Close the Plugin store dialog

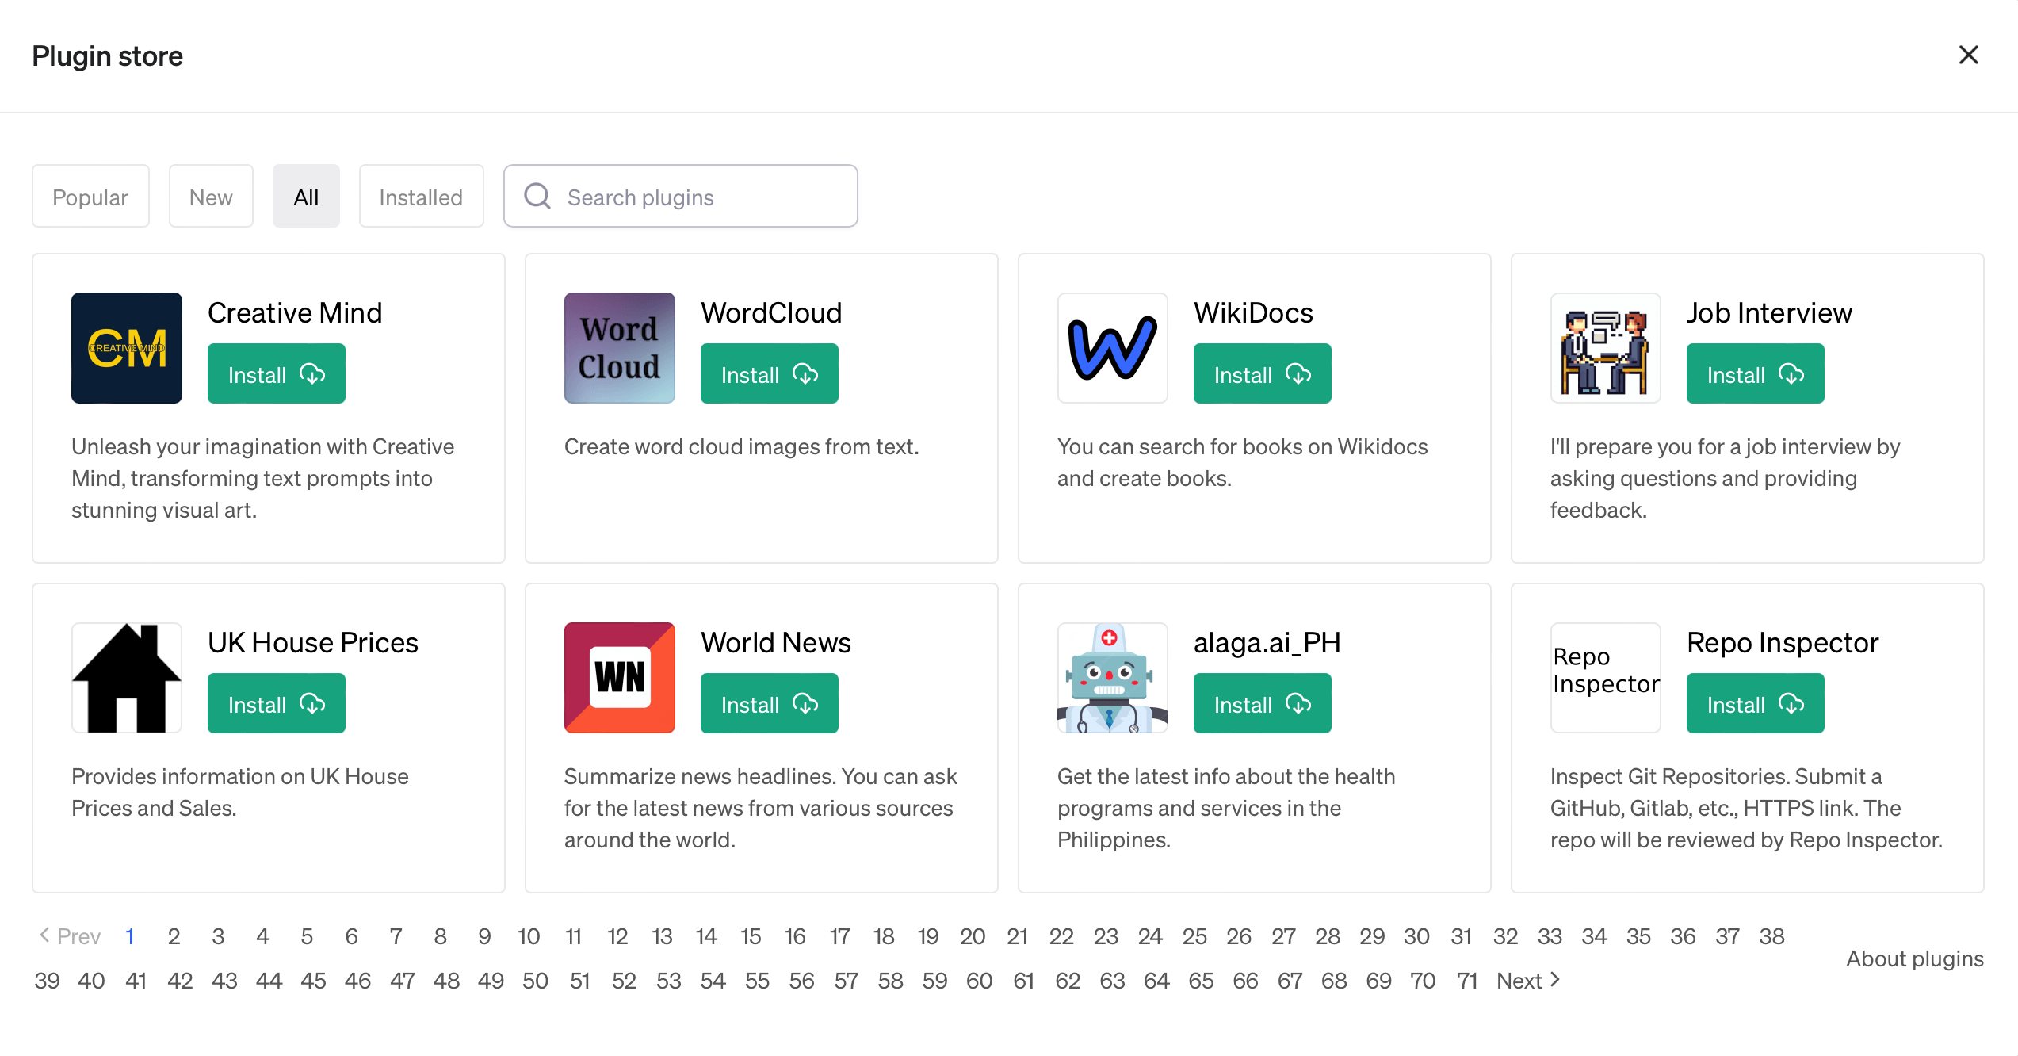(x=1969, y=55)
